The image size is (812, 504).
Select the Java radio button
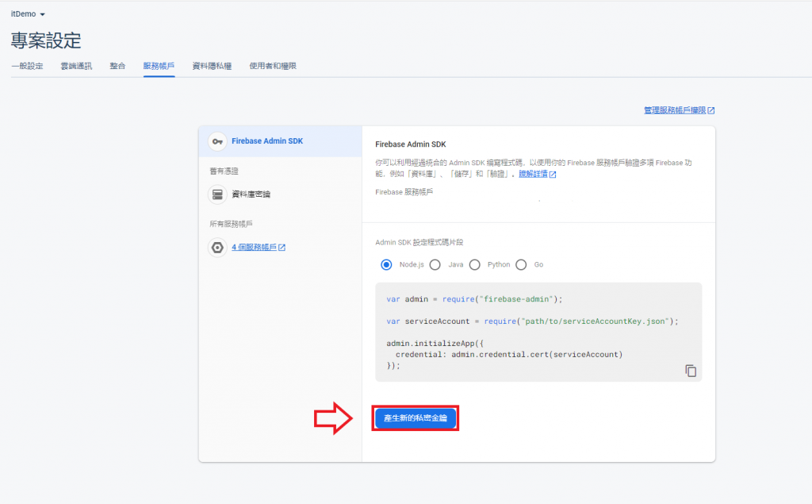pos(435,264)
